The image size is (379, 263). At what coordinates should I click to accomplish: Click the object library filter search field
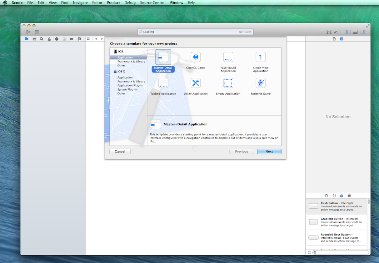point(341,252)
